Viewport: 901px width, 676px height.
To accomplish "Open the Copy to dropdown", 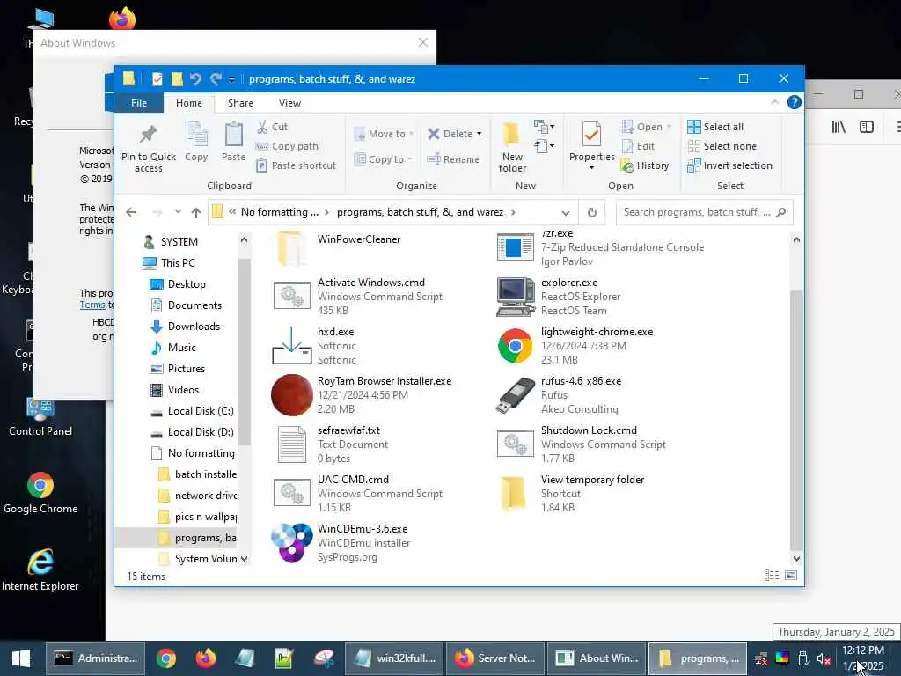I will pyautogui.click(x=384, y=159).
